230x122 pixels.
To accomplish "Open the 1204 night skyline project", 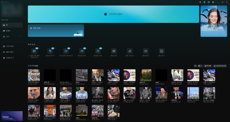I will [82, 111].
